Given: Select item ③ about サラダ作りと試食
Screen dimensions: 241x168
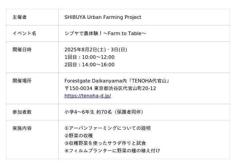Looking at the screenshot, I should click(105, 143).
